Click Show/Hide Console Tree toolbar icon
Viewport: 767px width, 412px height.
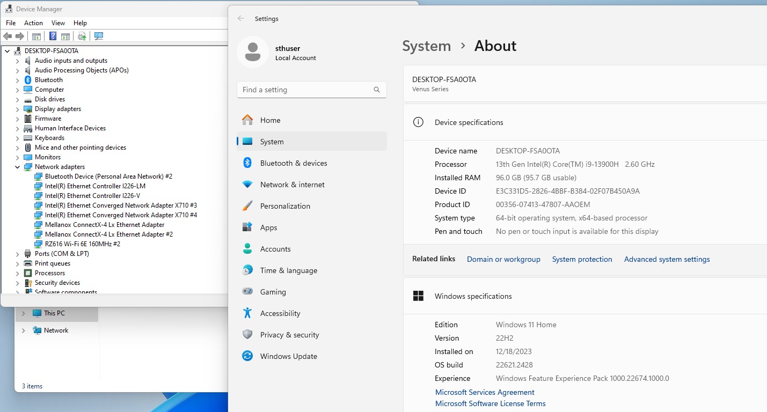pos(36,36)
